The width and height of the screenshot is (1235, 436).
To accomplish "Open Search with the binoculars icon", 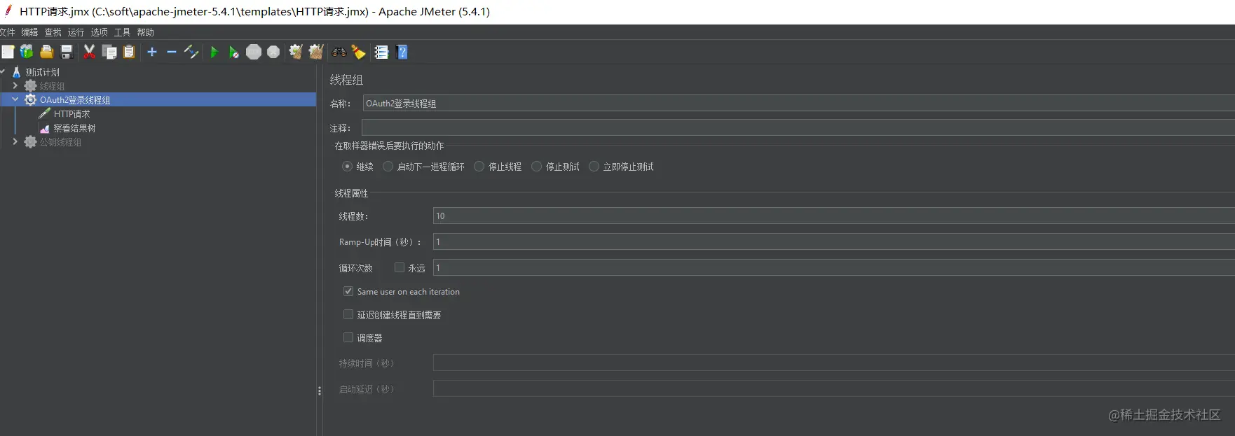I will [339, 52].
